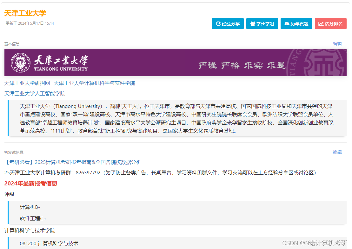Viewport: 352px width, 249px height.
Task: Click the people icon in 学长学姐
Action: (253, 24)
